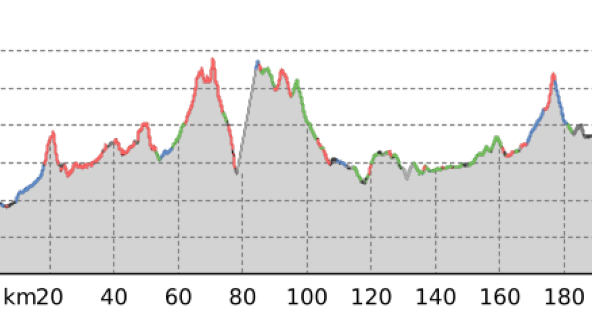
Task: Select the blue climb before the rightmost peak
Action: pyautogui.click(x=534, y=126)
